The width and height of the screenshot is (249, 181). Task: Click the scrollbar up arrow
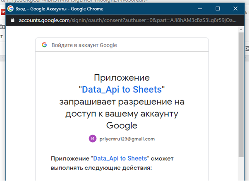click(241, 29)
